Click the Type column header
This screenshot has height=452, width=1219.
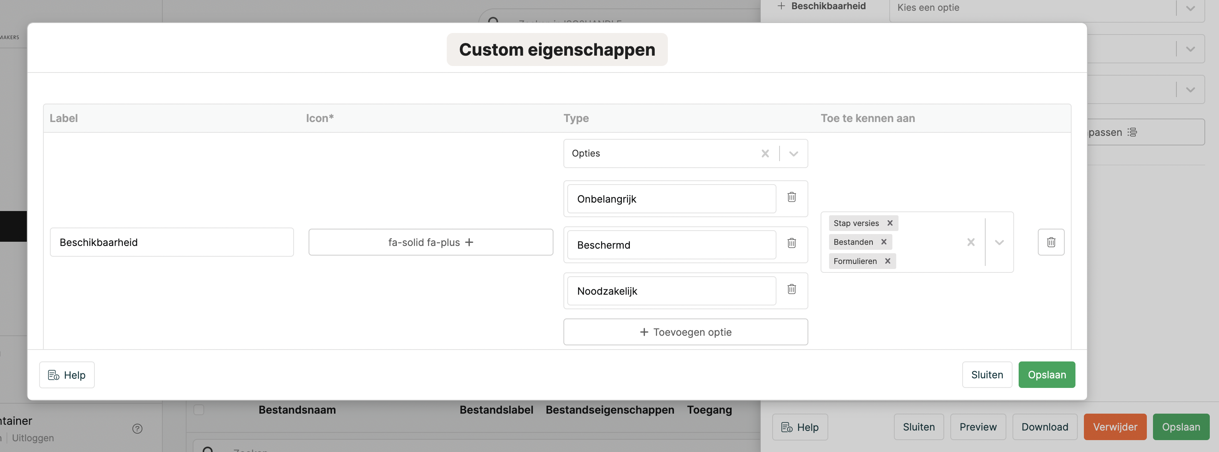click(576, 118)
